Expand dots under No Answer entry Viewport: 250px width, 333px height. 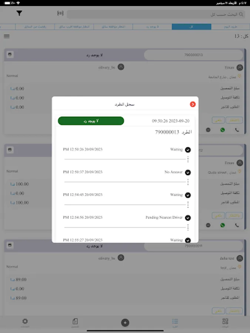click(x=188, y=182)
